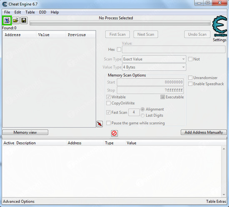The height and width of the screenshot is (207, 229).
Task: Click the Stop address field
Action: 150,90
